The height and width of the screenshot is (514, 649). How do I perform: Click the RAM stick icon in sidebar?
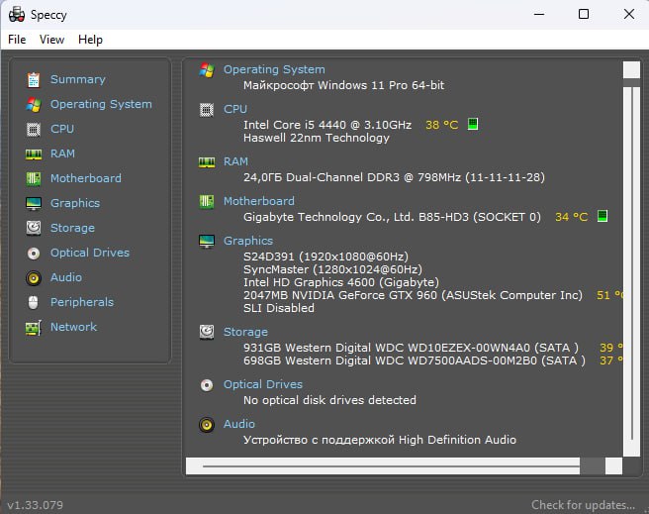pos(34,154)
